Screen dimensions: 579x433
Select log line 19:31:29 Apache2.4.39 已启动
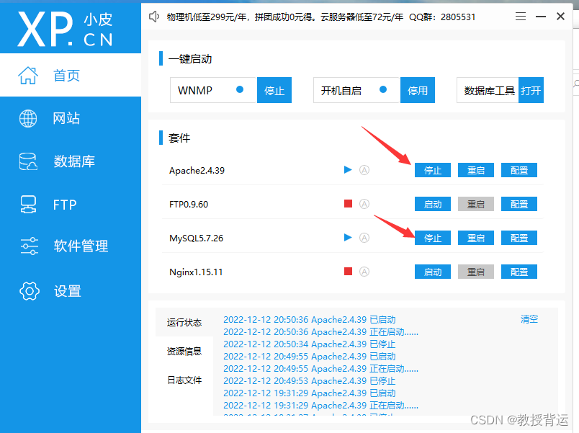coord(310,393)
